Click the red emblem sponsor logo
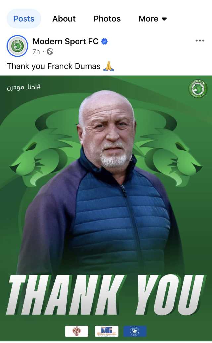Viewport: 212px width, 343px height. (x=77, y=331)
